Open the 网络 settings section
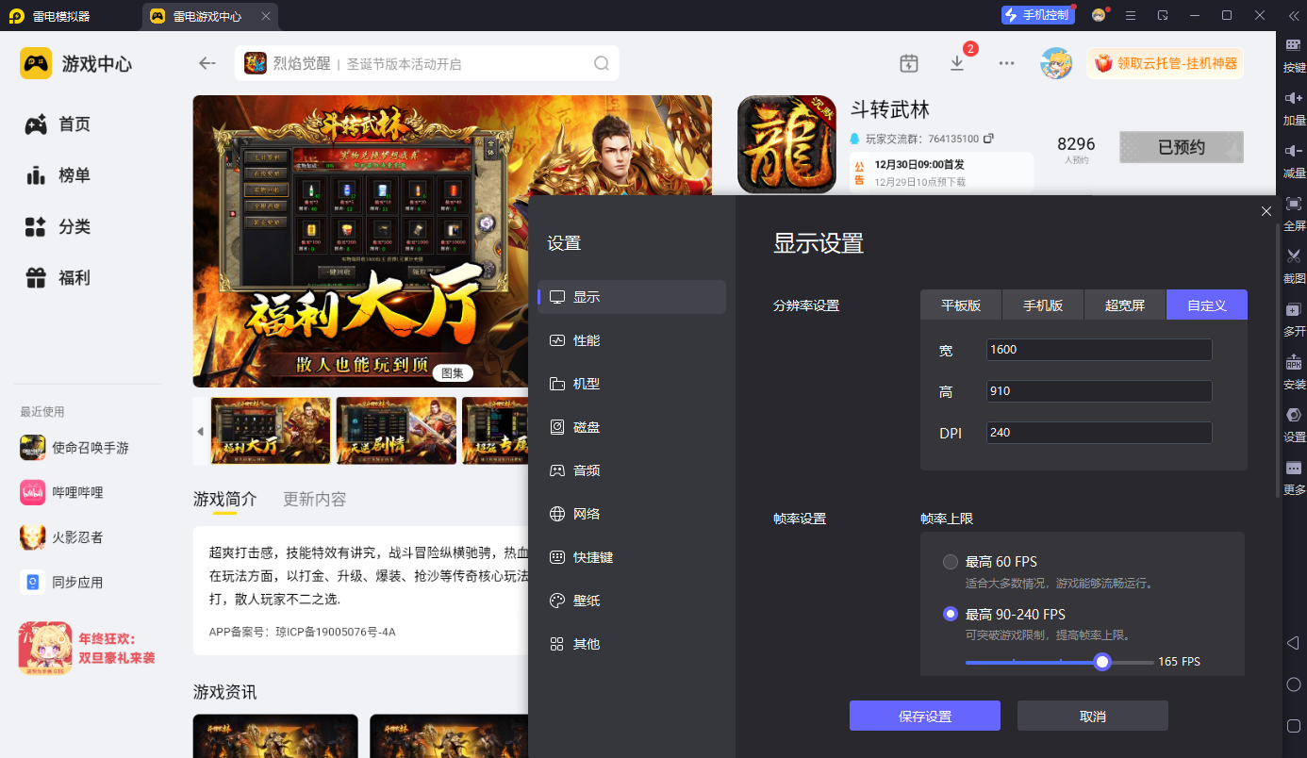The width and height of the screenshot is (1307, 758). click(632, 514)
